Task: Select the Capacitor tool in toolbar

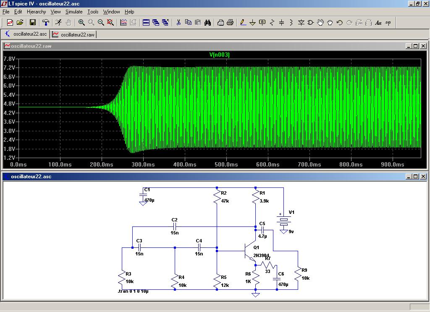Action: (282, 23)
